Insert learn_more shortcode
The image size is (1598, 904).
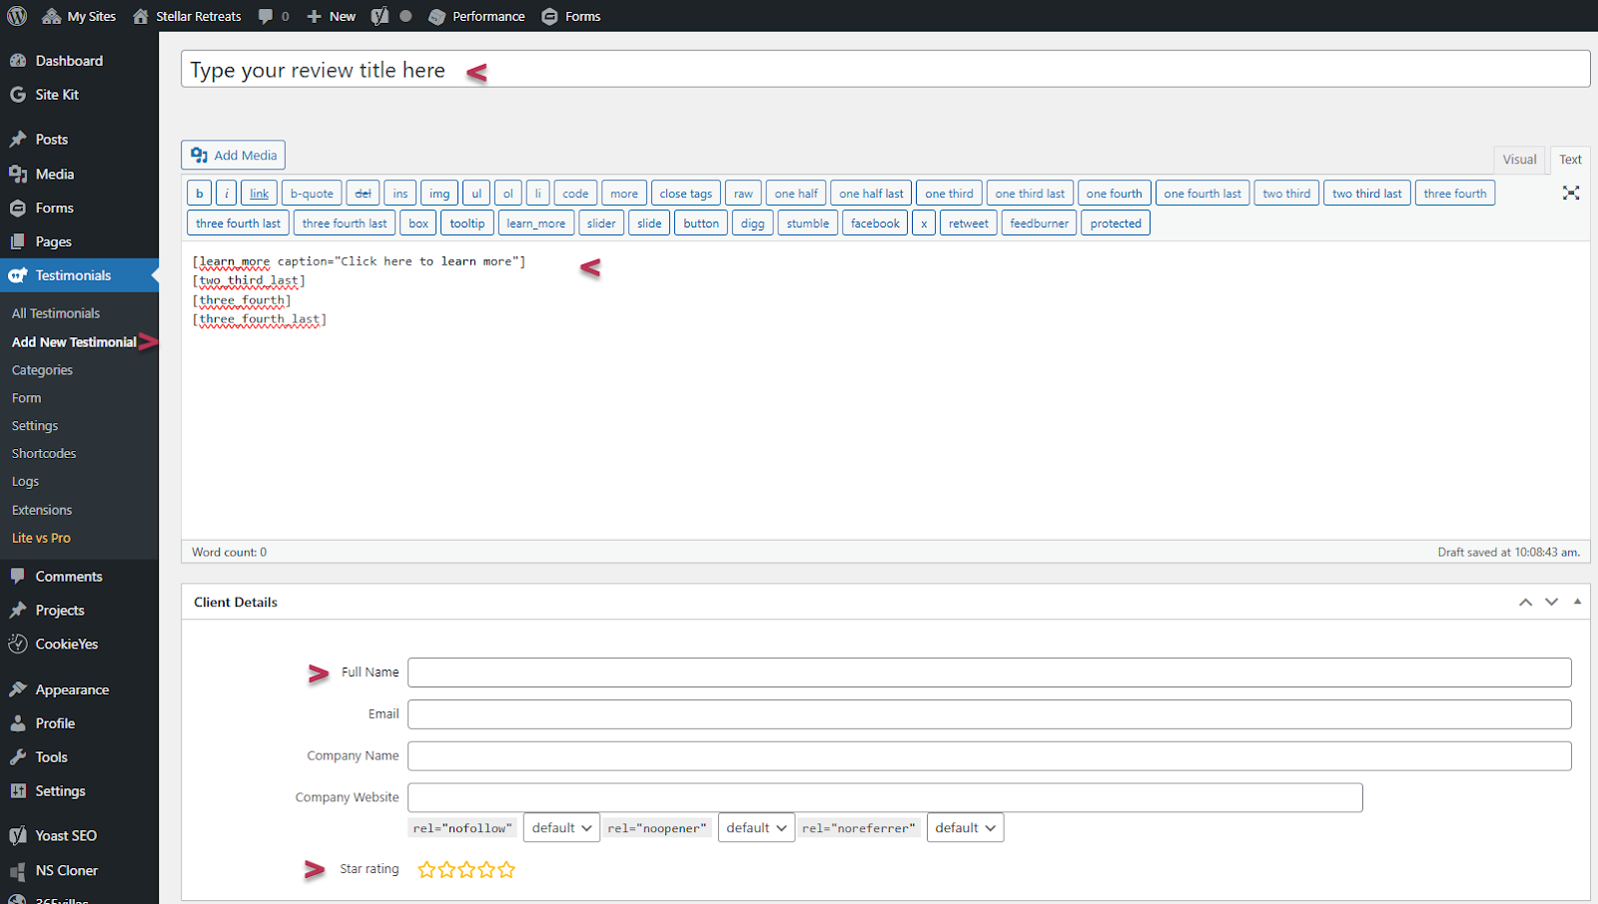click(536, 224)
